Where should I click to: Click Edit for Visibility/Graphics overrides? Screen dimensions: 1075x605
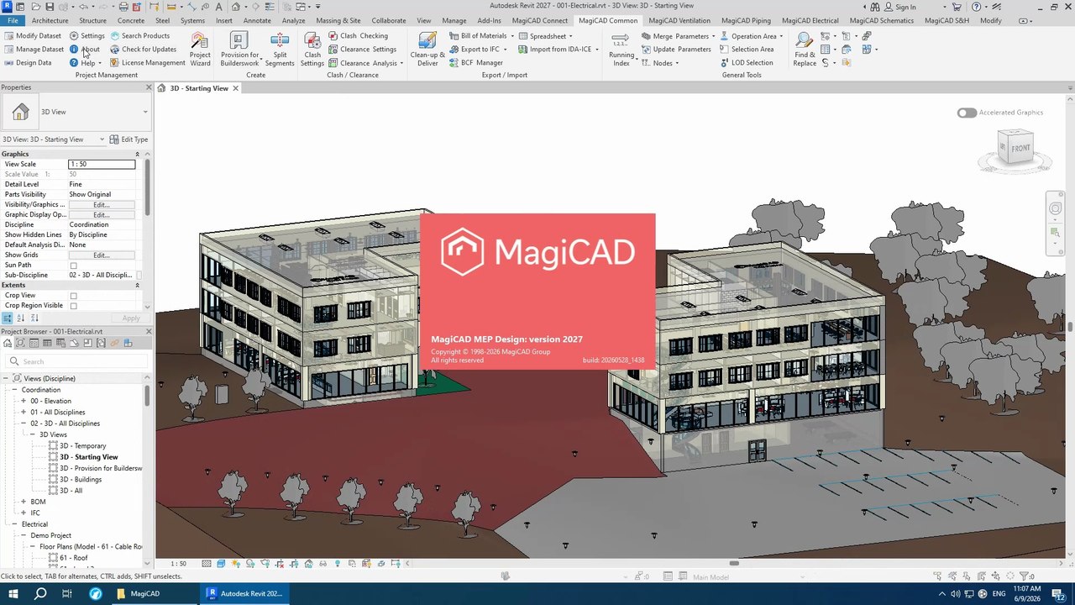(x=101, y=205)
